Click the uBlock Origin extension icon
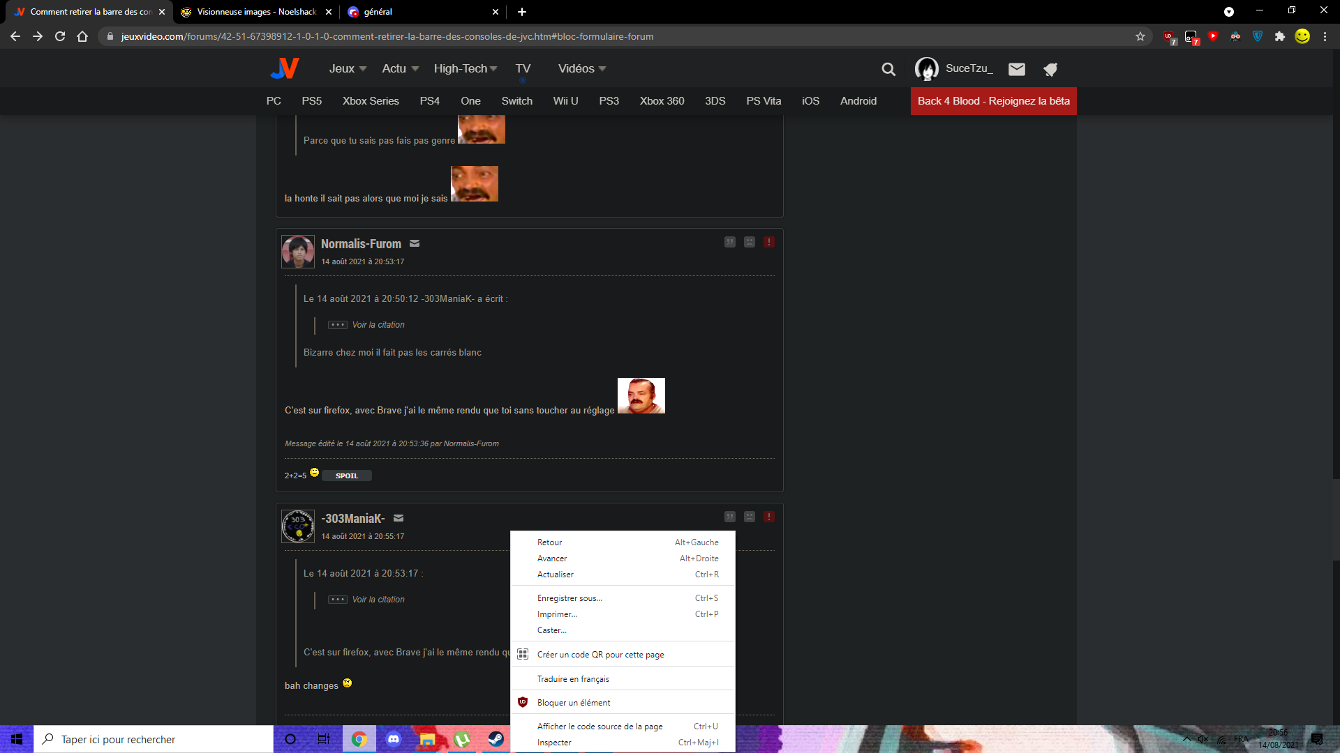The width and height of the screenshot is (1340, 753). point(1169,36)
